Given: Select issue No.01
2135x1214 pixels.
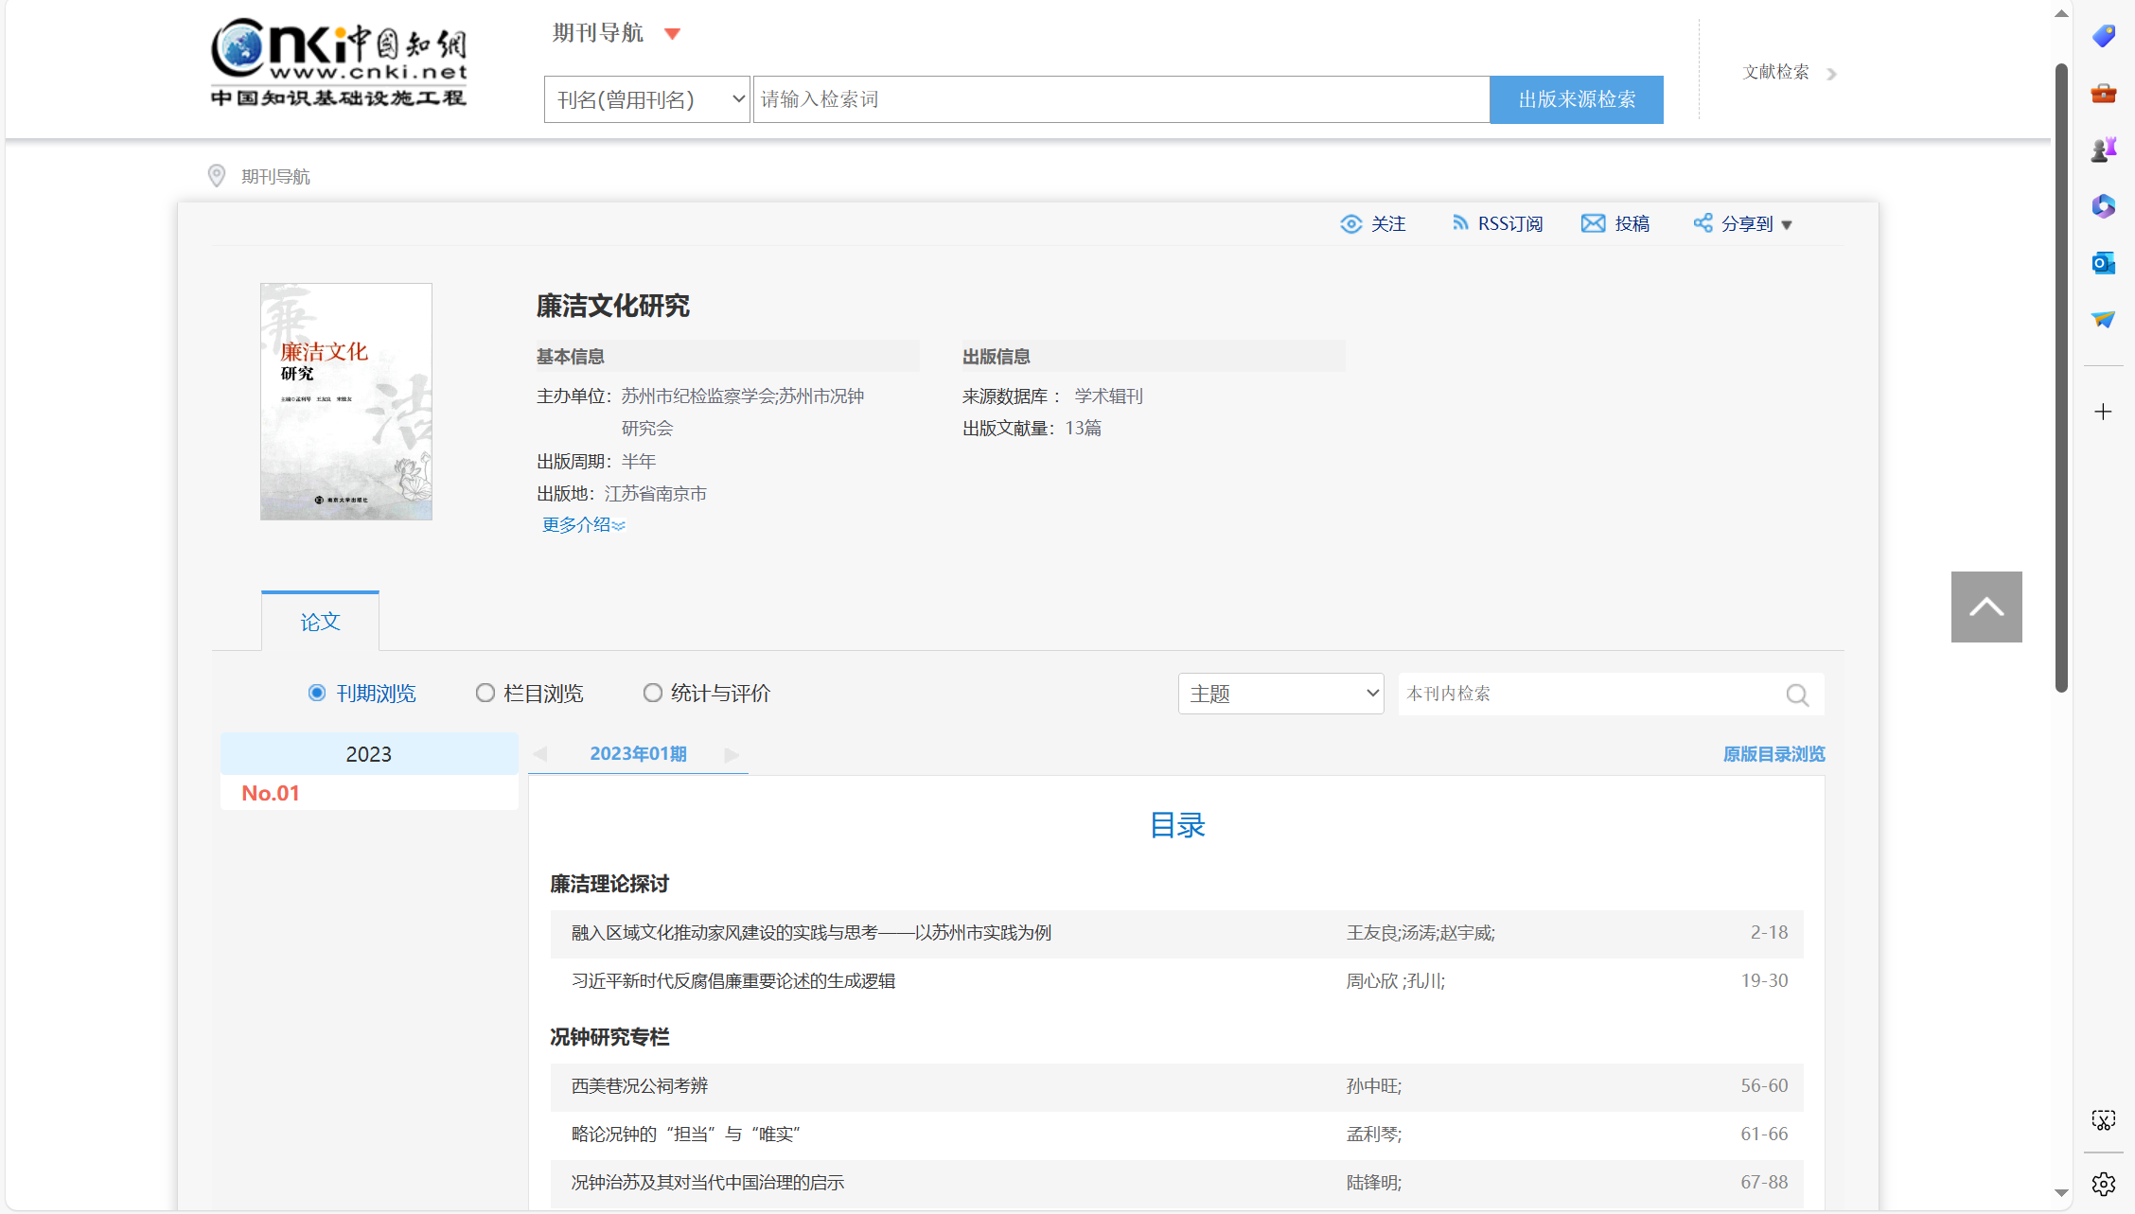Looking at the screenshot, I should click(271, 793).
